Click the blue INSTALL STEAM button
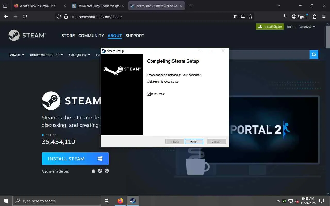 [75, 159]
